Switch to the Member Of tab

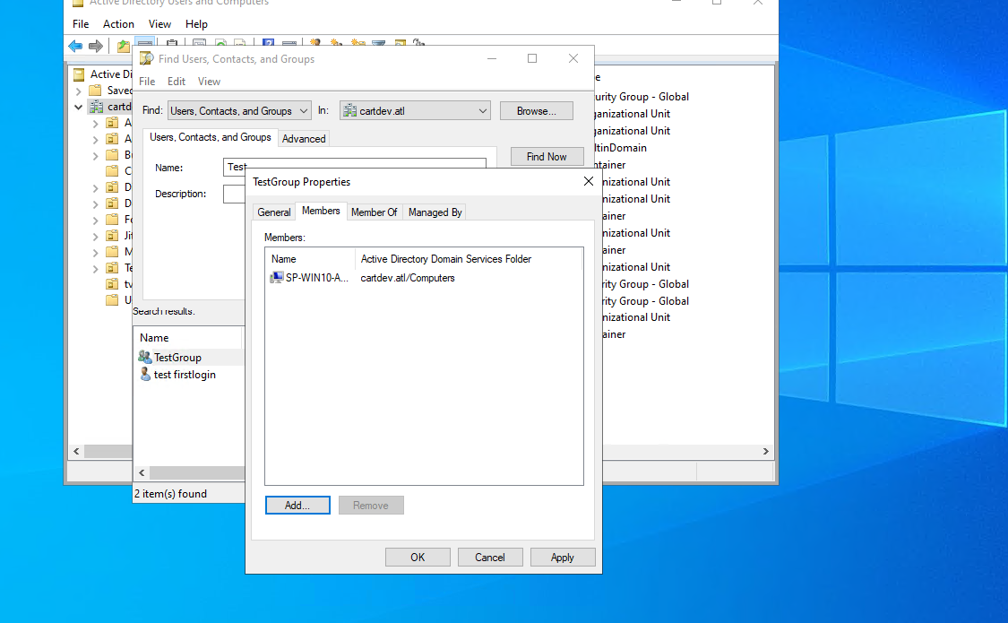[x=375, y=212]
